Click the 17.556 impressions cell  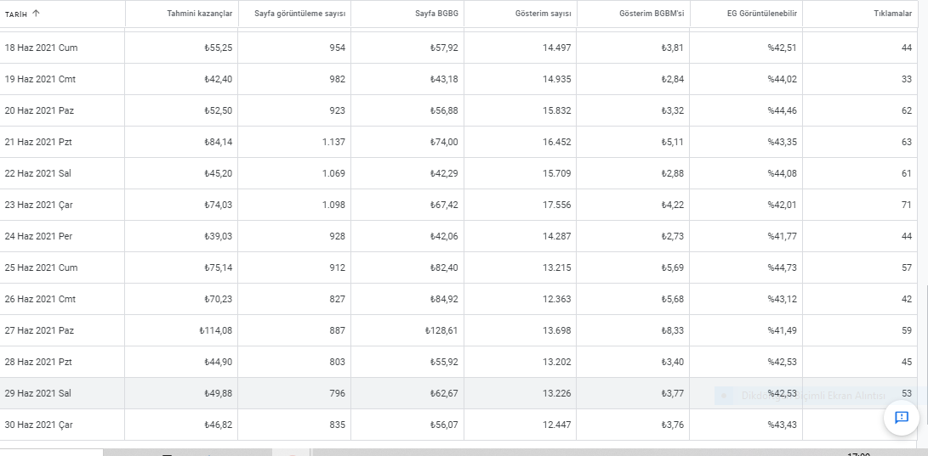tap(557, 205)
